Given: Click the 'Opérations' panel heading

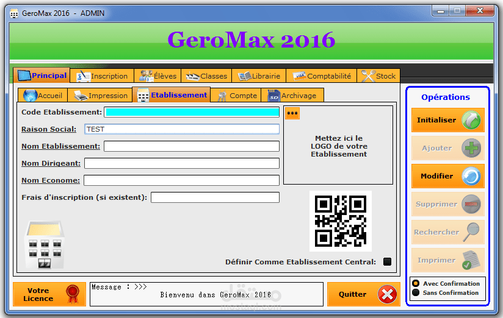Looking at the screenshot, I should (445, 97).
